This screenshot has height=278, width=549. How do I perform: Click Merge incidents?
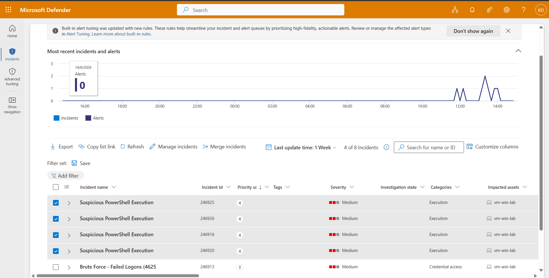coord(224,147)
